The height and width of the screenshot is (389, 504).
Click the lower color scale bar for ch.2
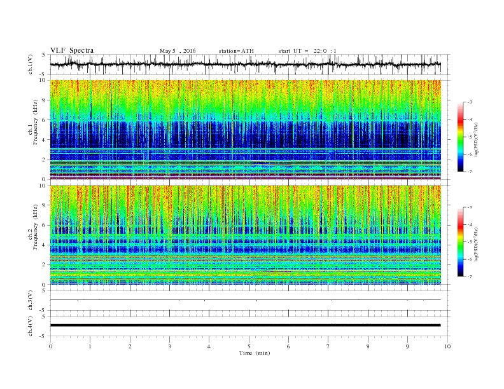(460, 242)
